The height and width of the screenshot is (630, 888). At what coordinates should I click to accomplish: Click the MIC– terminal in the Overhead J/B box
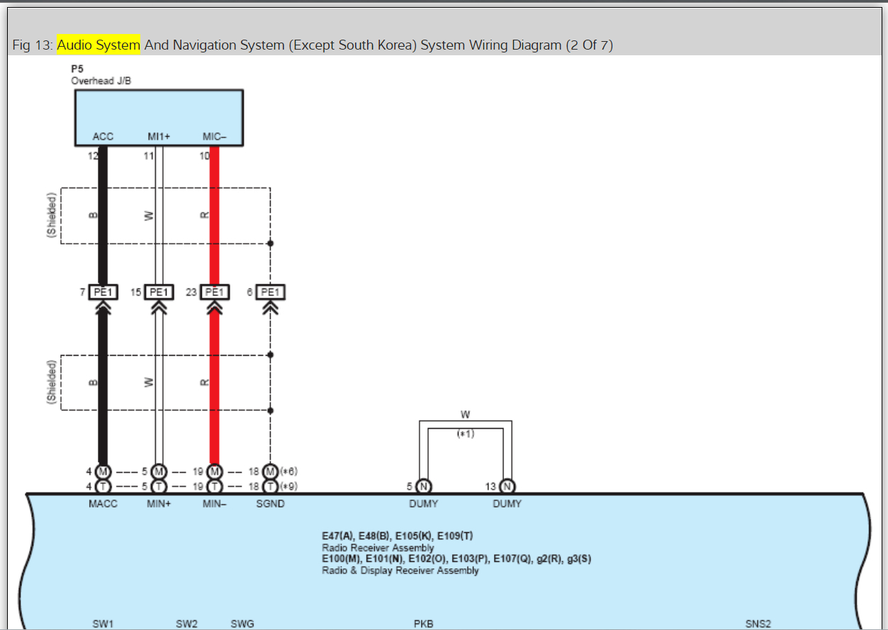(x=214, y=137)
